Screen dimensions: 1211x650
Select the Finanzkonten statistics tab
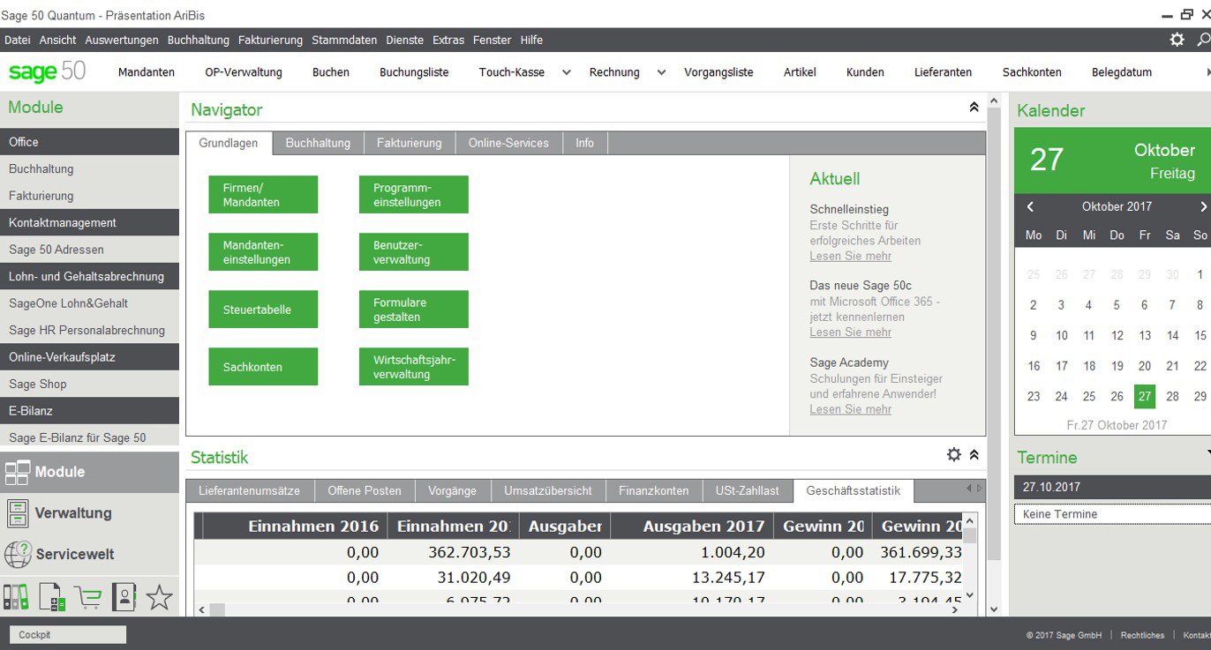point(654,490)
